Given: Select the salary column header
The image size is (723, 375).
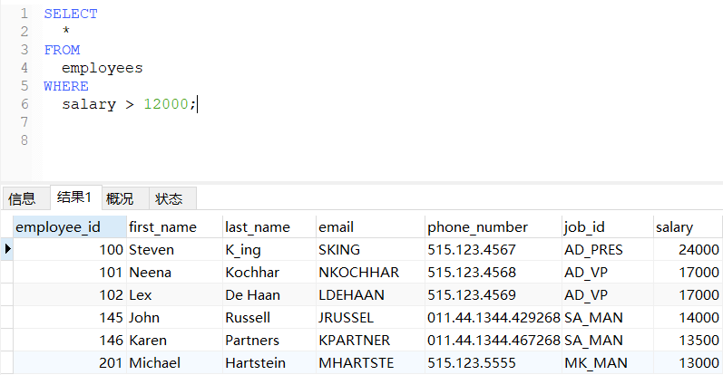Looking at the screenshot, I should coord(675,226).
